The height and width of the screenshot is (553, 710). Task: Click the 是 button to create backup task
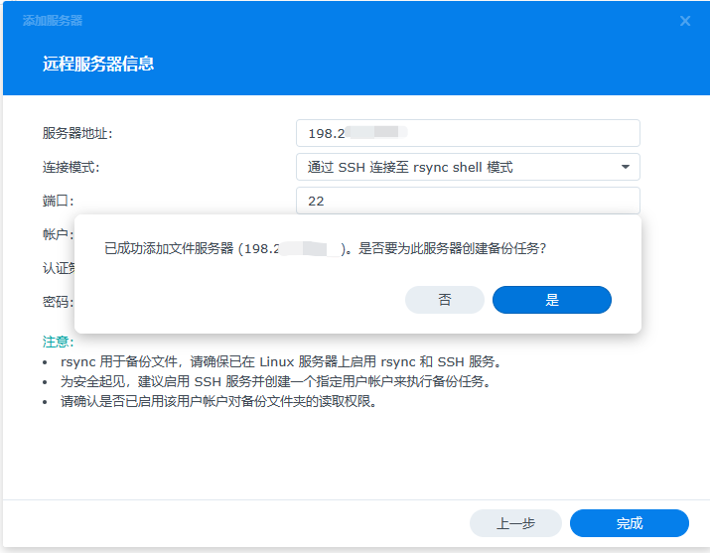point(551,300)
